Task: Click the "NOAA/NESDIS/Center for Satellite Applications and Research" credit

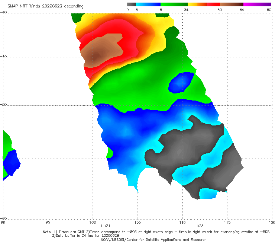Action: point(153,240)
